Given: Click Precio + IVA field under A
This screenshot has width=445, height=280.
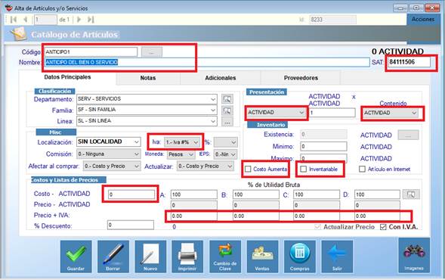Looking at the screenshot, I should pyautogui.click(x=194, y=216).
